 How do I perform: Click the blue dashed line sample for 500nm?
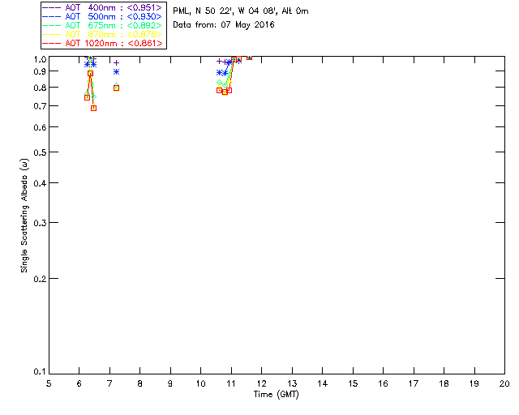point(52,16)
